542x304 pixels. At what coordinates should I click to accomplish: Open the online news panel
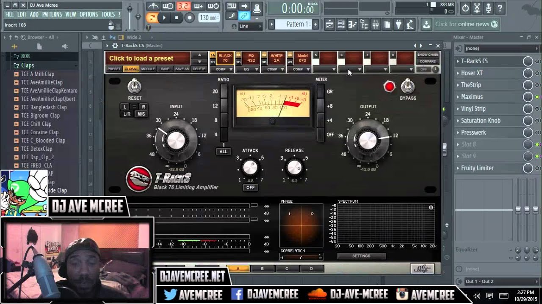click(x=466, y=24)
